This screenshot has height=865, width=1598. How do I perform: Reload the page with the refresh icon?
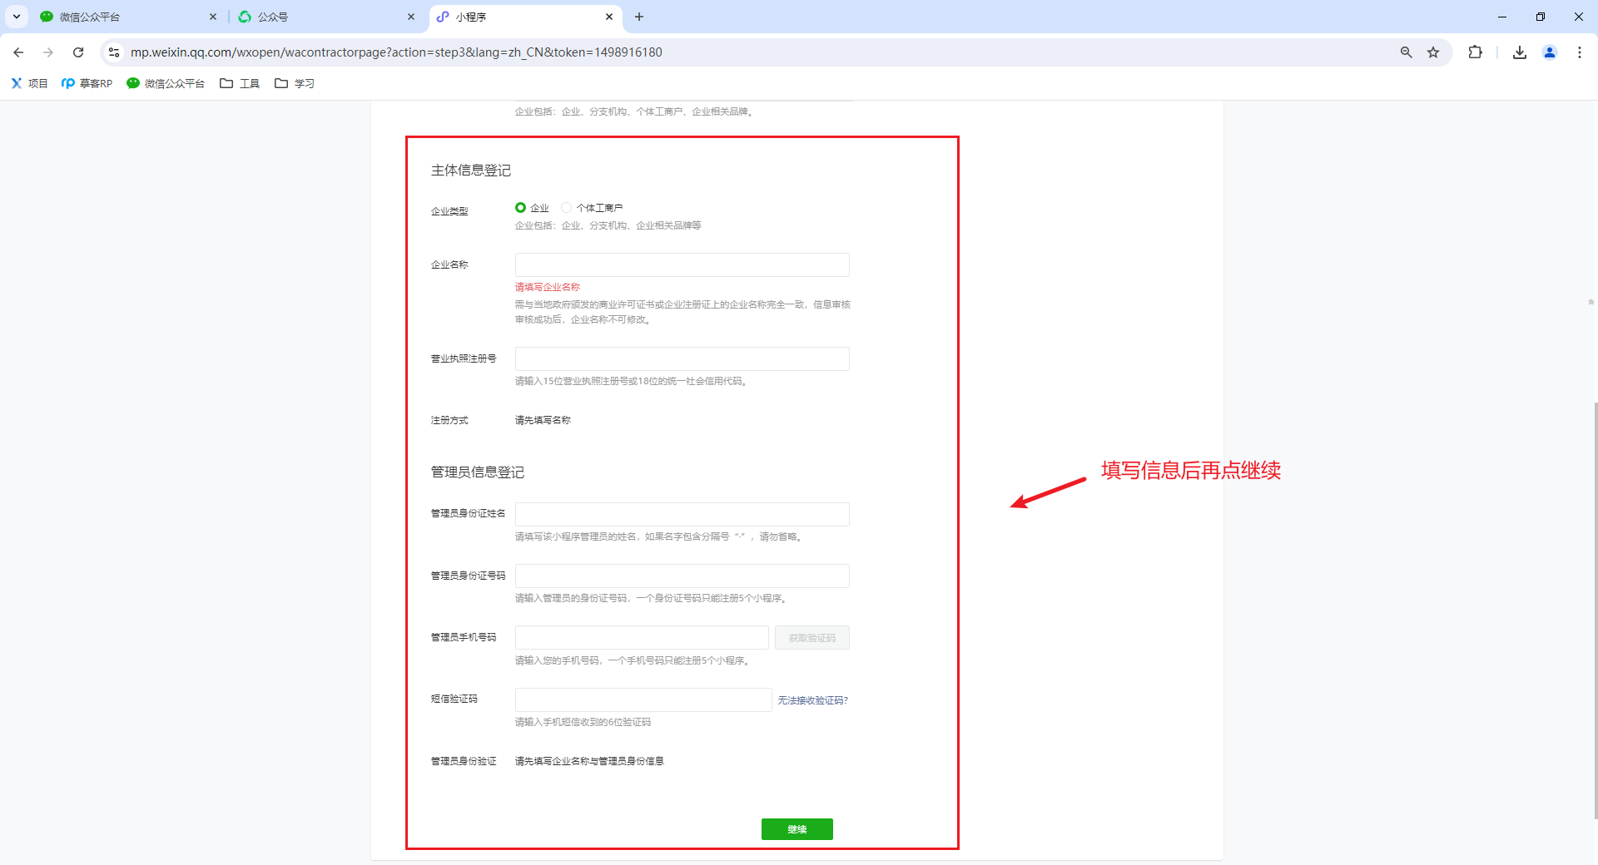78,52
